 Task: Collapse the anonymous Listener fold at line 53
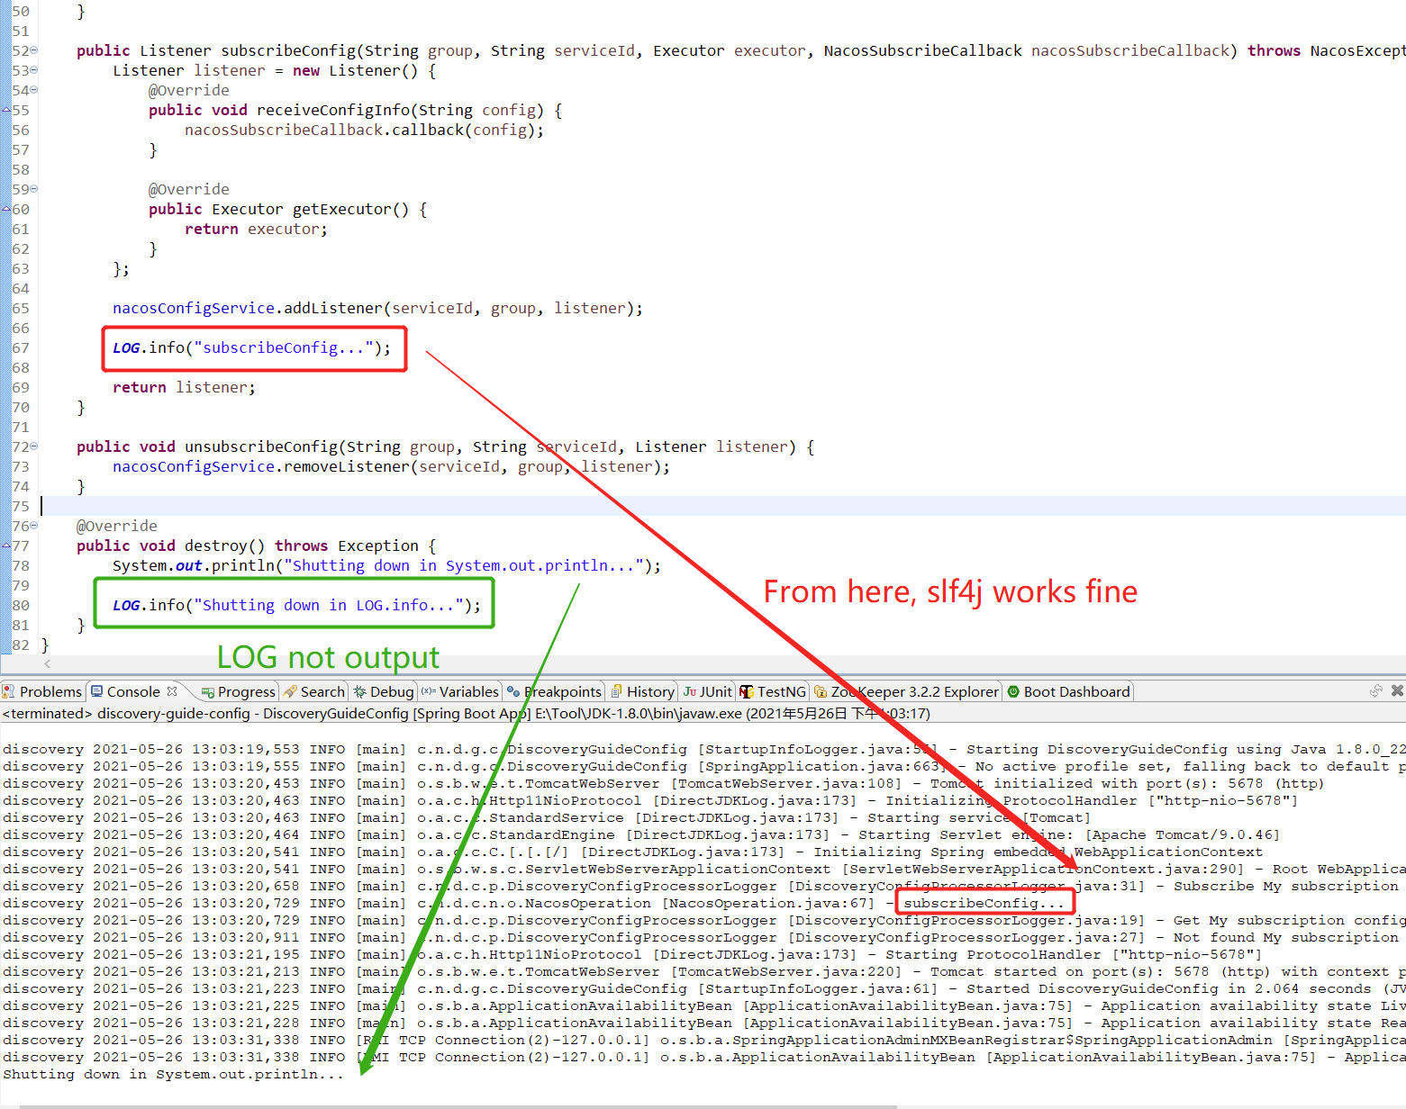34,70
